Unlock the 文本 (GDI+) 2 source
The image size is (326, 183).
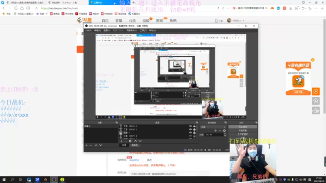click(194, 129)
